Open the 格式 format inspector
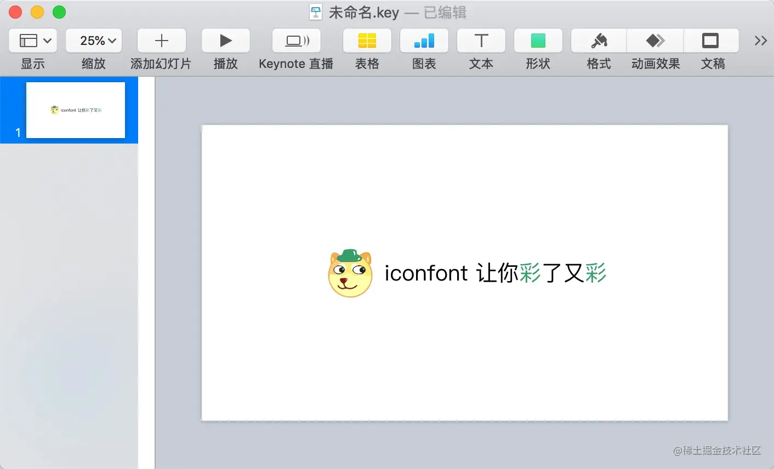This screenshot has width=774, height=469. coord(599,41)
